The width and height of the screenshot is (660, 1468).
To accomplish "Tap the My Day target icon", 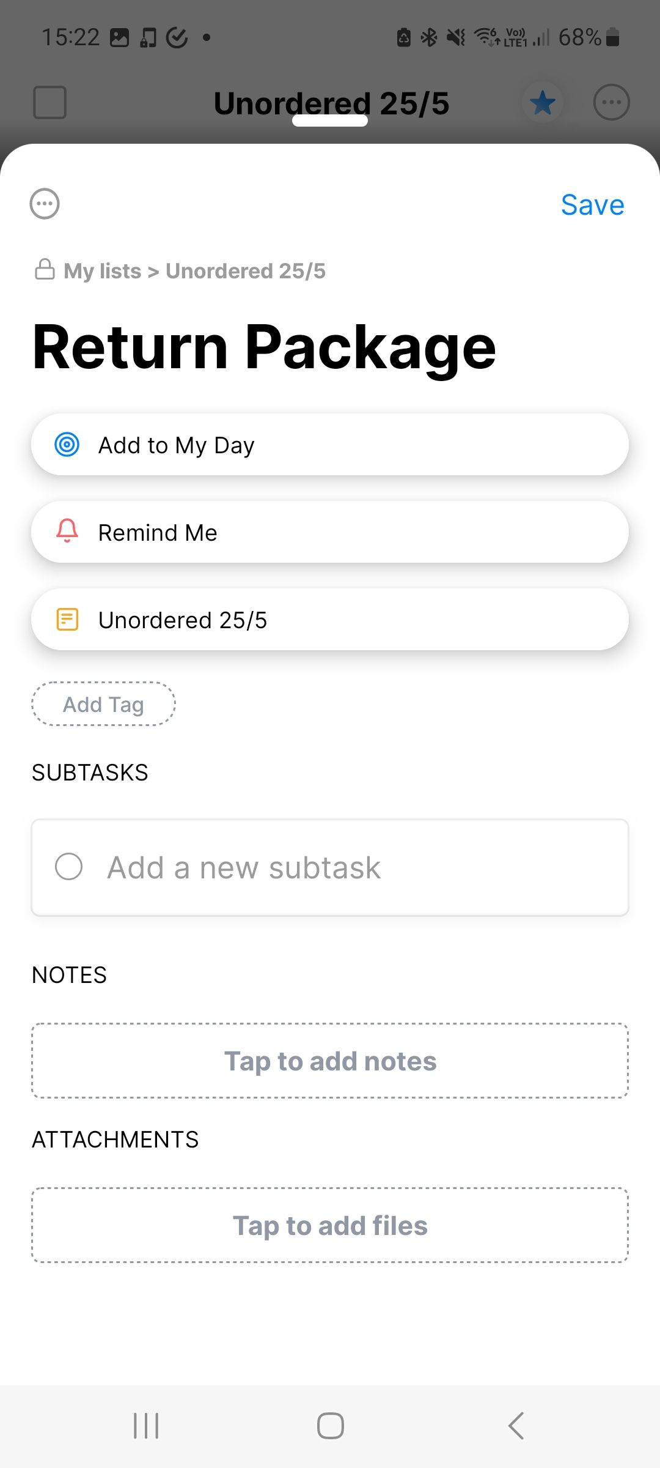I will point(67,445).
